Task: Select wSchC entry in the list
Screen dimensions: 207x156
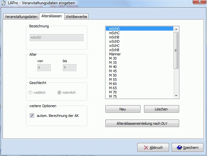Action: [114, 46]
